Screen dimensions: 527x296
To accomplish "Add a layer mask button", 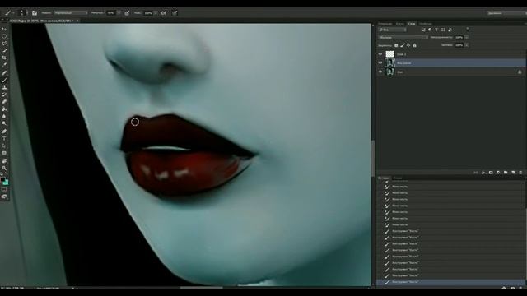I will pyautogui.click(x=491, y=173).
